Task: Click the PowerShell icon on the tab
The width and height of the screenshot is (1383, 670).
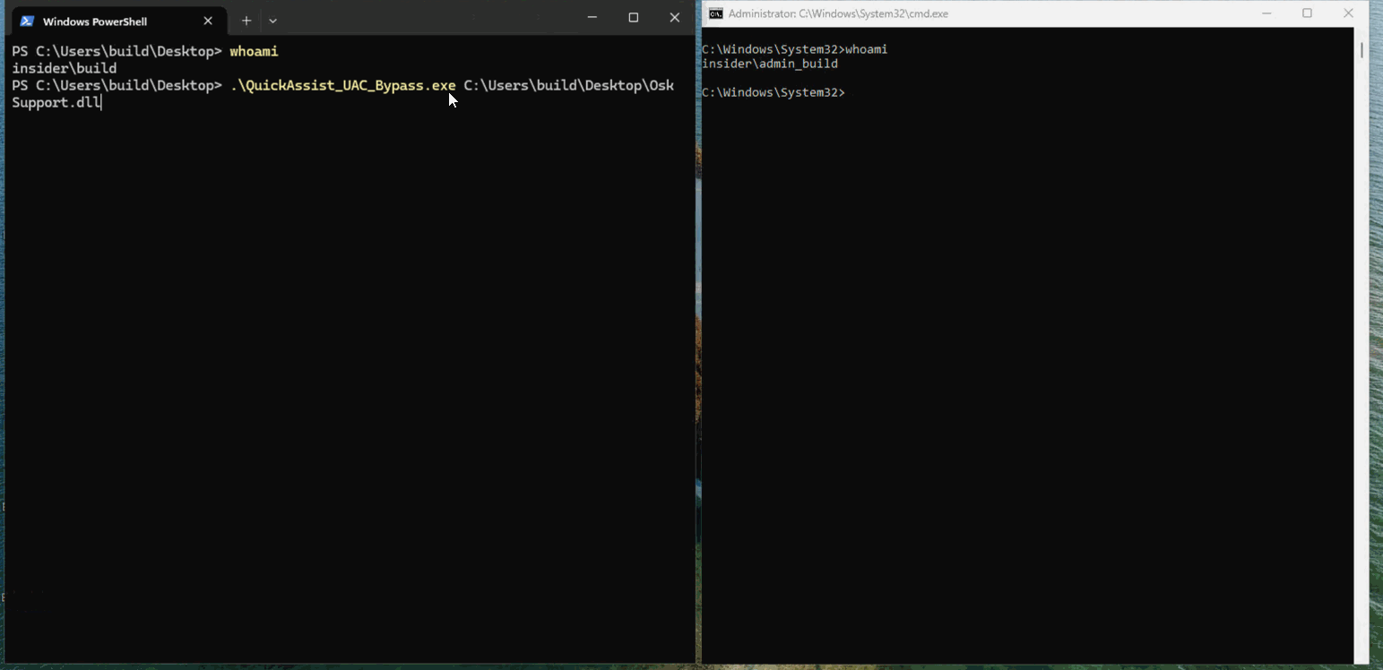Action: coord(27,21)
